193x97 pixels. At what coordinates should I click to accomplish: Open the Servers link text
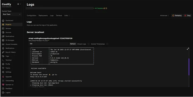click(8, 28)
